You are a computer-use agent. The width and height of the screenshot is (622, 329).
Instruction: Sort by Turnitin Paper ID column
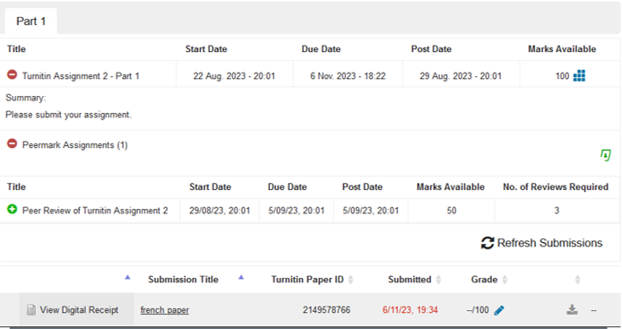coord(350,280)
